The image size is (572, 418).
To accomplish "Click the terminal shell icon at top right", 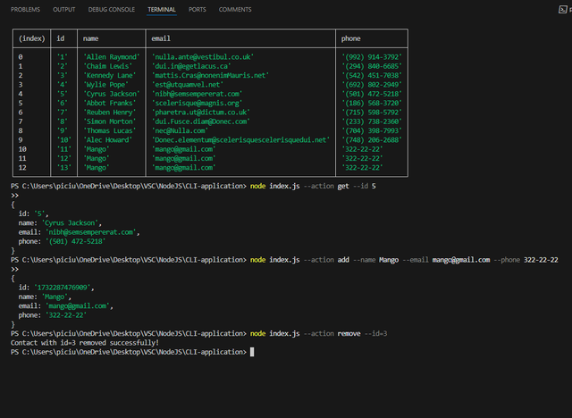I will pos(562,10).
